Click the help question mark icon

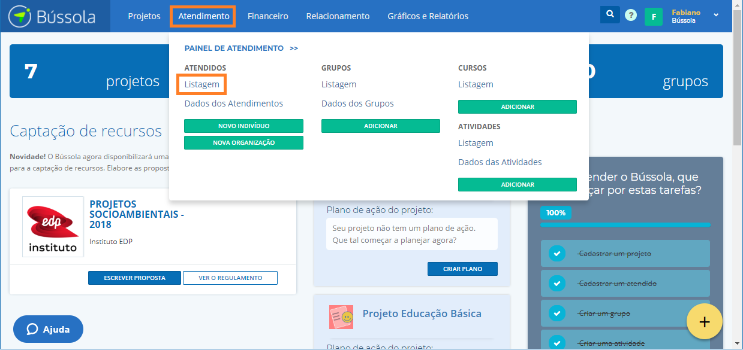(x=630, y=16)
